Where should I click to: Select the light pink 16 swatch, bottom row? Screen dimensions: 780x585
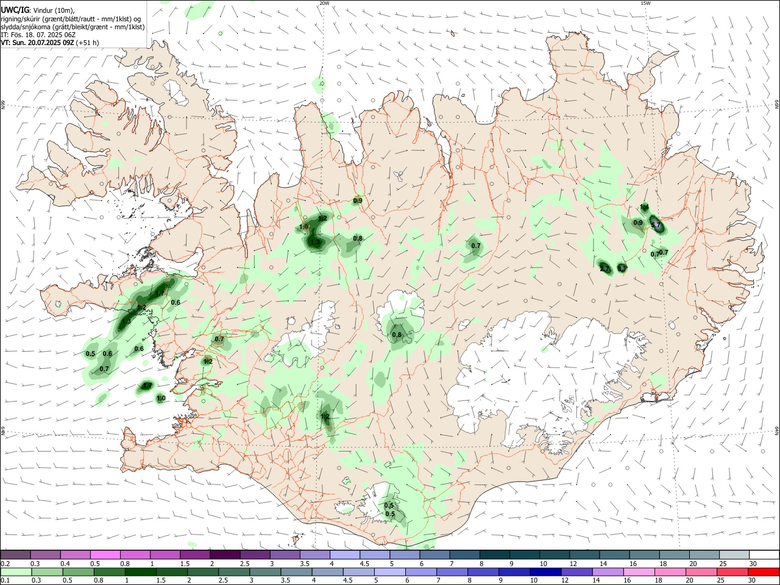(639, 572)
